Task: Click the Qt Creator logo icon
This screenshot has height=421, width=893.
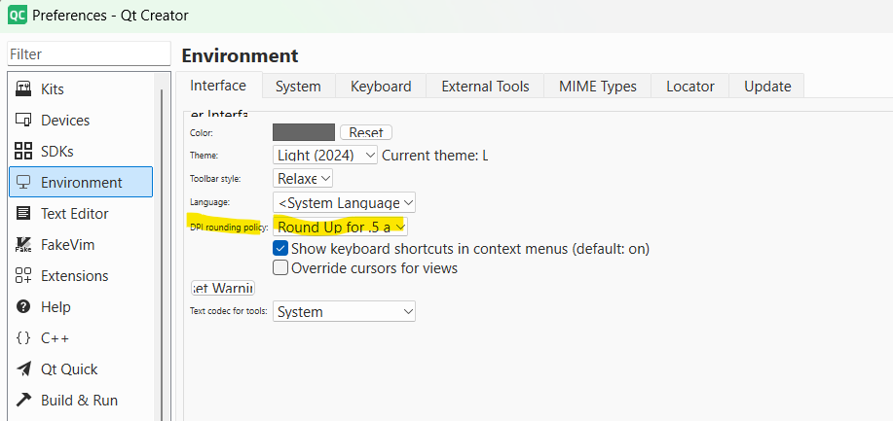Action: click(x=18, y=15)
